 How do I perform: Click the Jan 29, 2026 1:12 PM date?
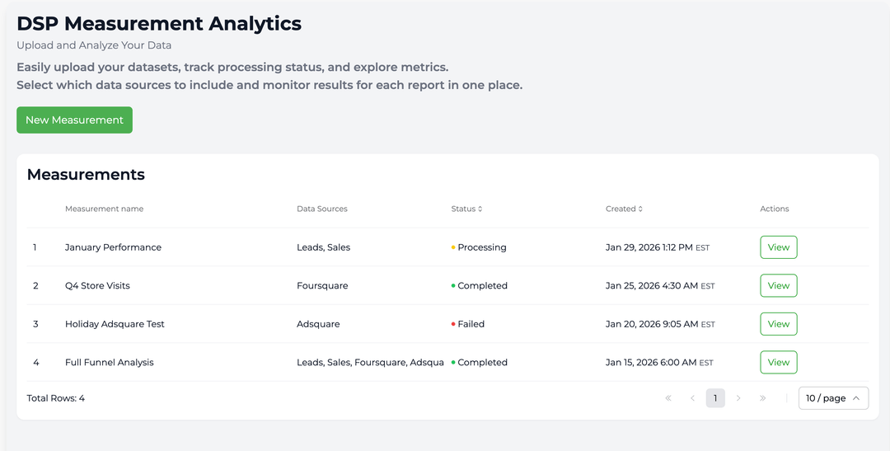[x=658, y=247]
